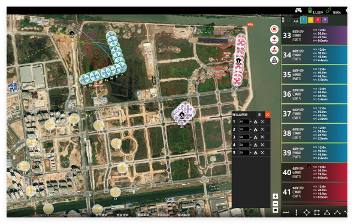The height and width of the screenshot is (224, 354).
Task: Click the zoom out minus button on map
Action: click(x=275, y=204)
